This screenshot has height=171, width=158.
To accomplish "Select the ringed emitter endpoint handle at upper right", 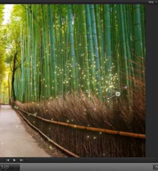I will point(126,87).
